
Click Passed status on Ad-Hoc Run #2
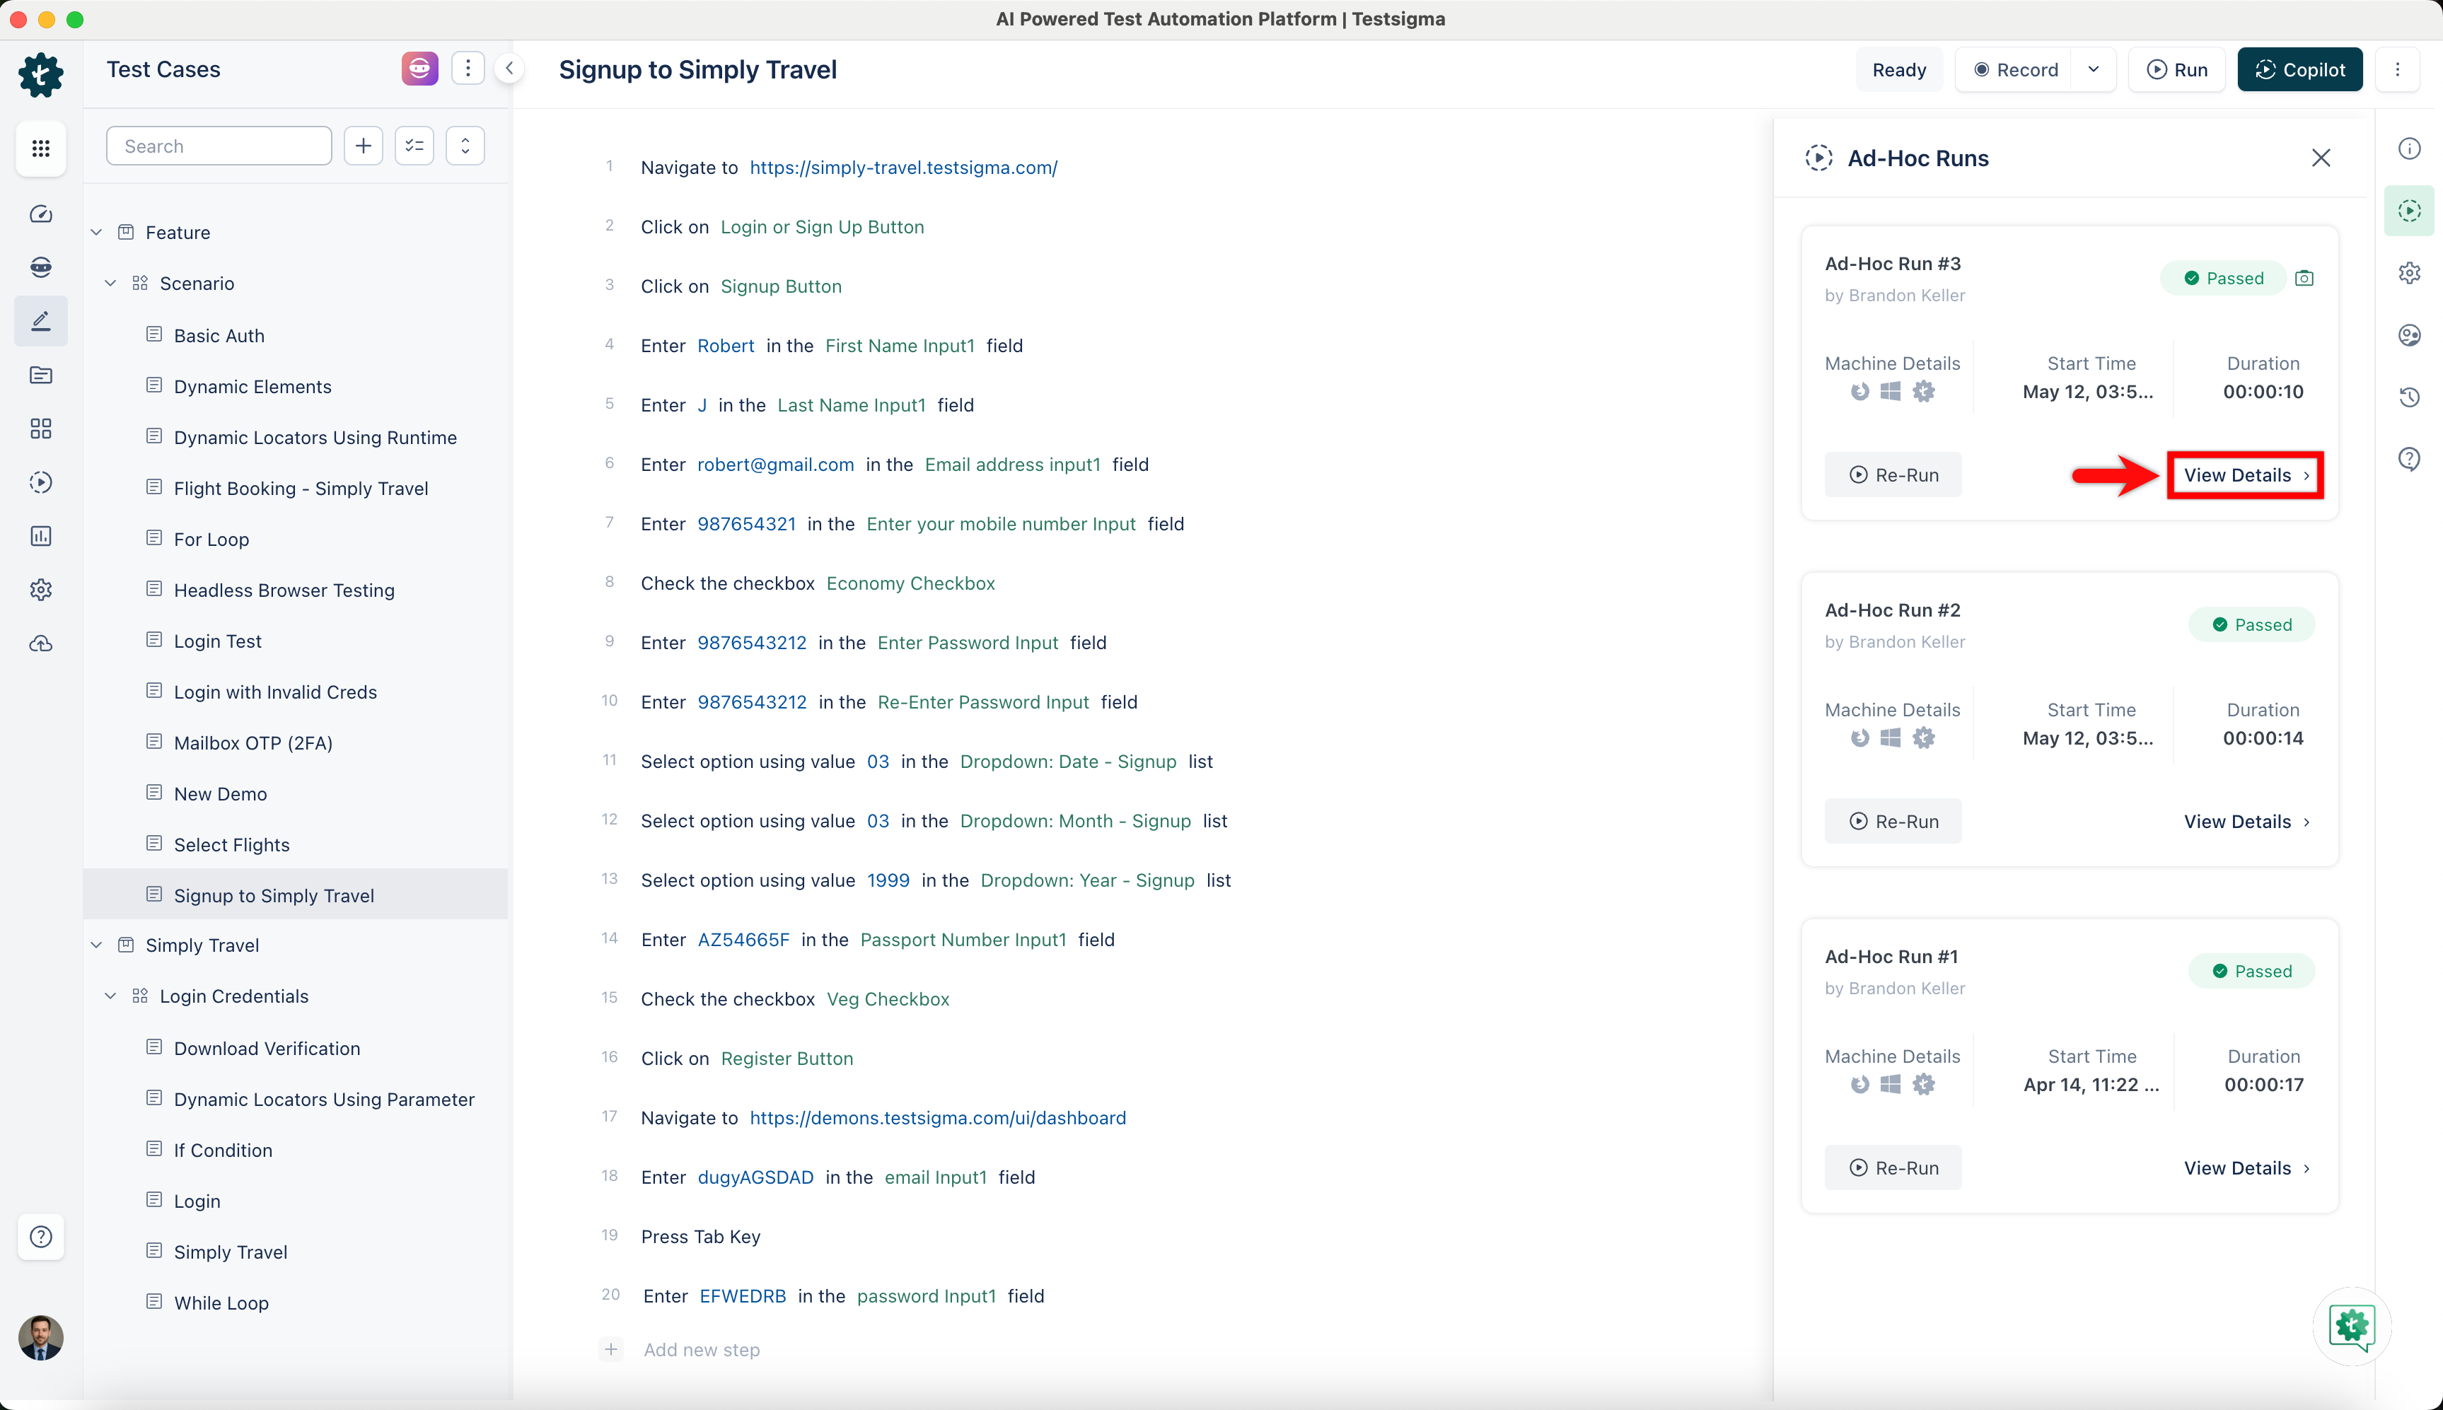click(2251, 624)
